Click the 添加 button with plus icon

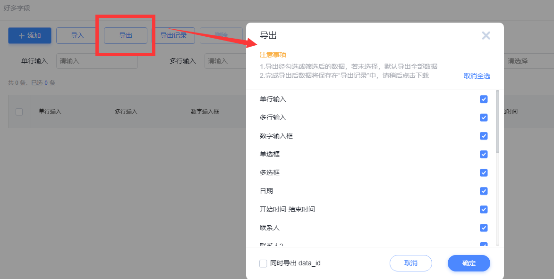[x=30, y=36]
